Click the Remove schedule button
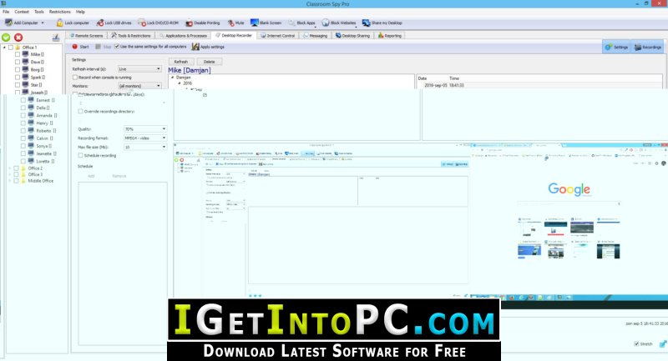 119,176
